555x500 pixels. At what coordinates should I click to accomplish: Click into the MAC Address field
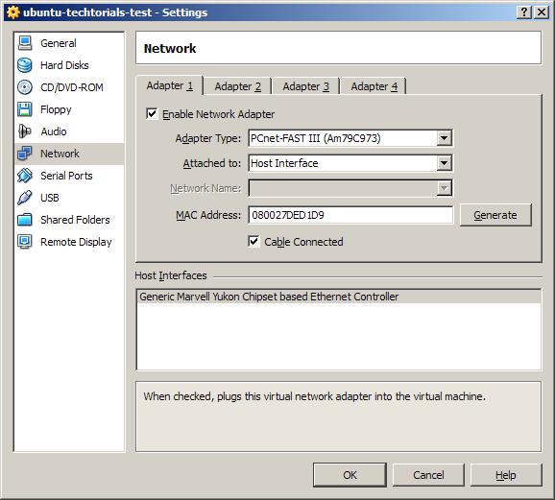[x=350, y=215]
